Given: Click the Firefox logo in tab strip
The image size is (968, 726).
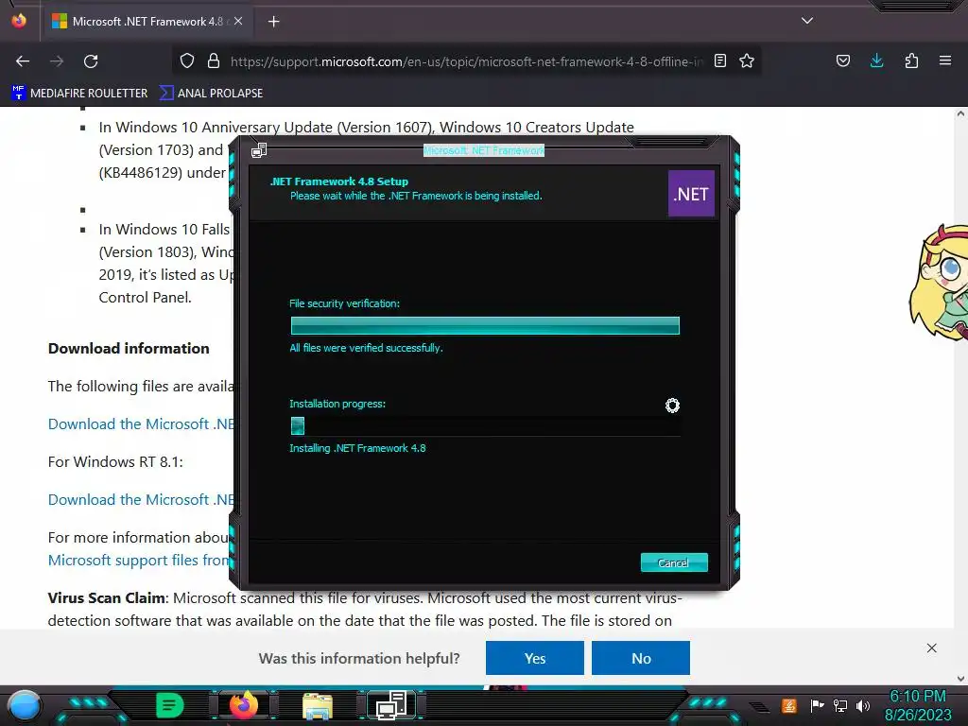Looking at the screenshot, I should (19, 21).
